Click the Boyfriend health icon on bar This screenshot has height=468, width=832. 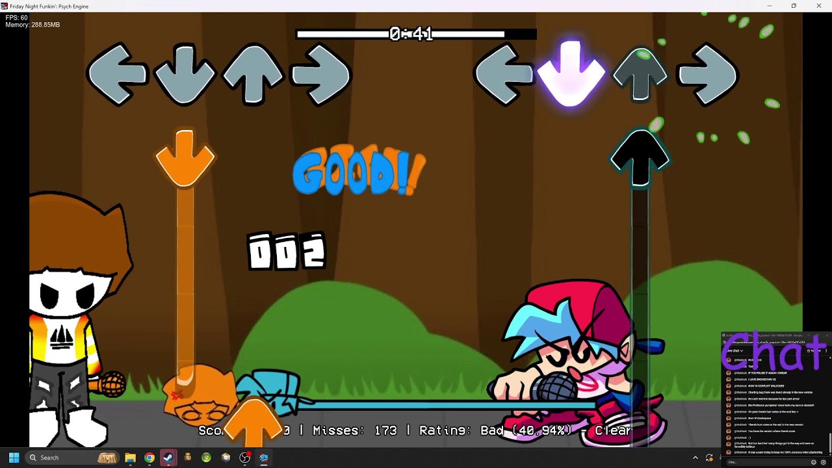click(272, 392)
